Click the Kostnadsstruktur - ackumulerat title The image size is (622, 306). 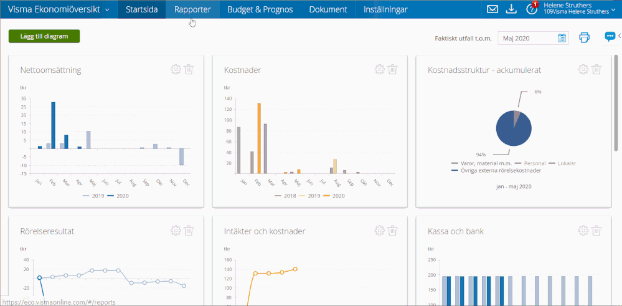(484, 70)
